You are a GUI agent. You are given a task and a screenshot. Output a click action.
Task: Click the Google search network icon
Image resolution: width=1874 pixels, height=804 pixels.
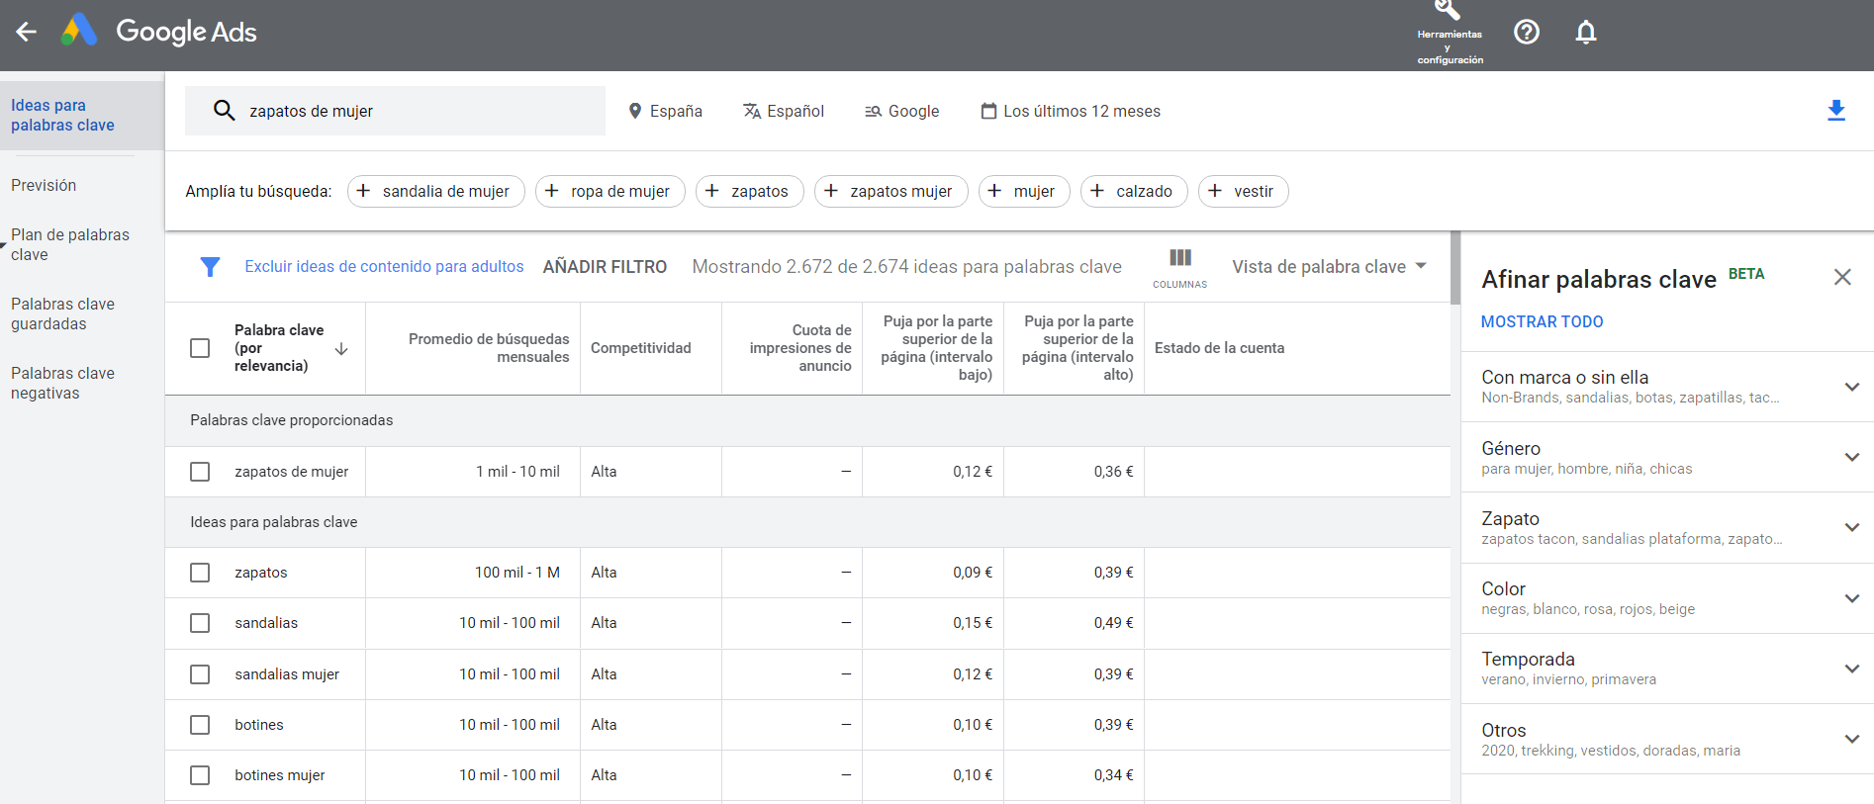tap(873, 112)
